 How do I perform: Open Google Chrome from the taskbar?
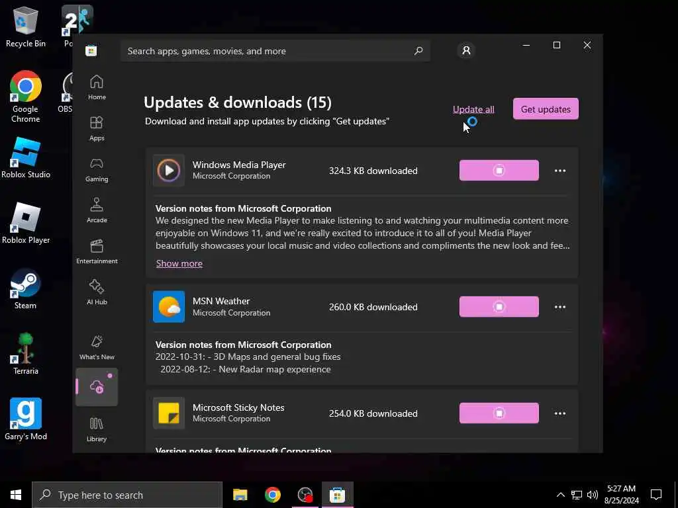[272, 495]
